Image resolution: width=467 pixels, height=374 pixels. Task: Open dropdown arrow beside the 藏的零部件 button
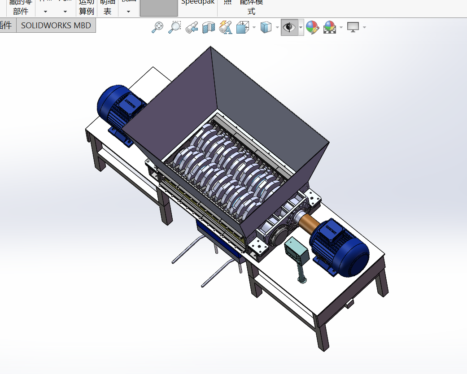pos(45,12)
